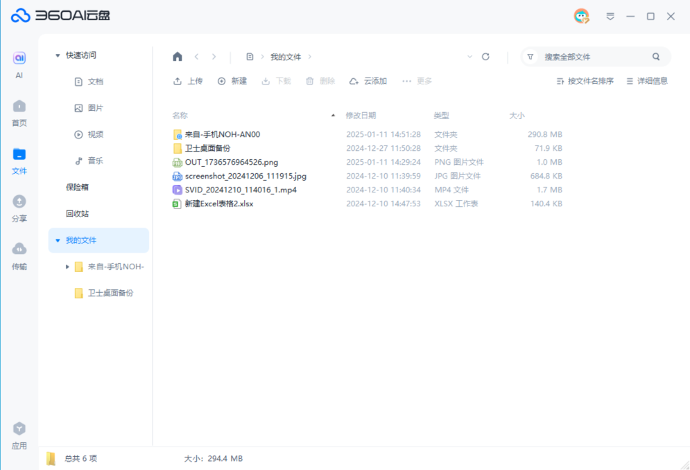Click the date 2025-01-11 14:51:28

pos(383,134)
